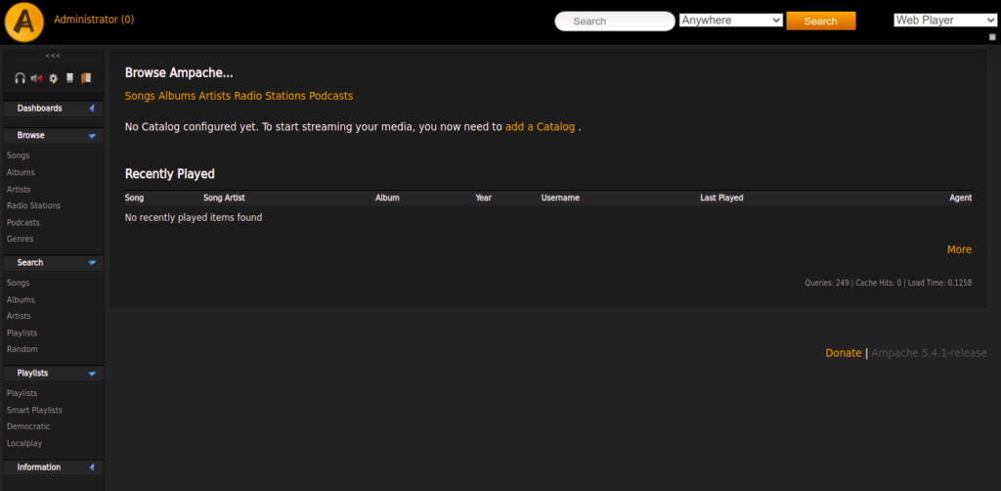Click the Agent column header

click(961, 198)
